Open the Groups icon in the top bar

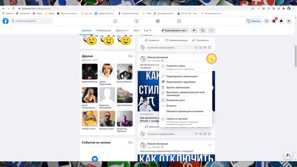coord(158,21)
